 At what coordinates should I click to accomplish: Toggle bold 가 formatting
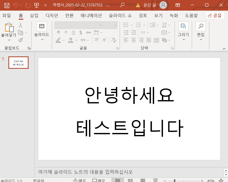click(x=58, y=33)
